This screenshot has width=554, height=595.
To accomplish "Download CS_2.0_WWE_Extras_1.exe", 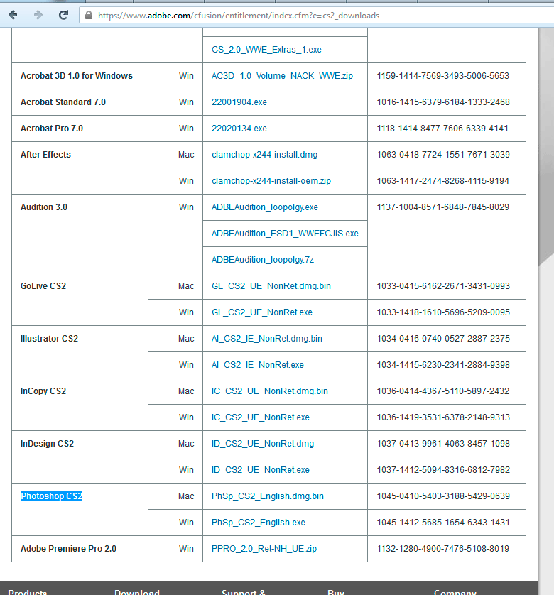I will click(266, 50).
